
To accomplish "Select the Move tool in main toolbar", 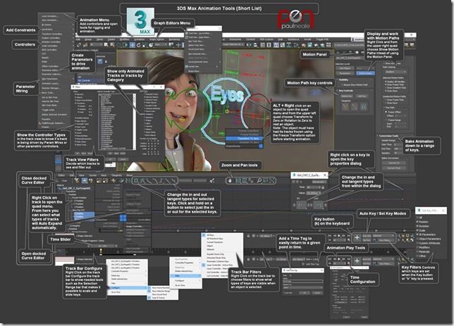I will click(133, 45).
